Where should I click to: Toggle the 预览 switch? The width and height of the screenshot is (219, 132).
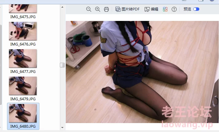click(196, 9)
